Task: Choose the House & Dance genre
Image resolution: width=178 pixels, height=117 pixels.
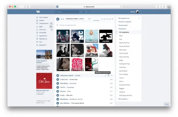Action: [x=124, y=46]
